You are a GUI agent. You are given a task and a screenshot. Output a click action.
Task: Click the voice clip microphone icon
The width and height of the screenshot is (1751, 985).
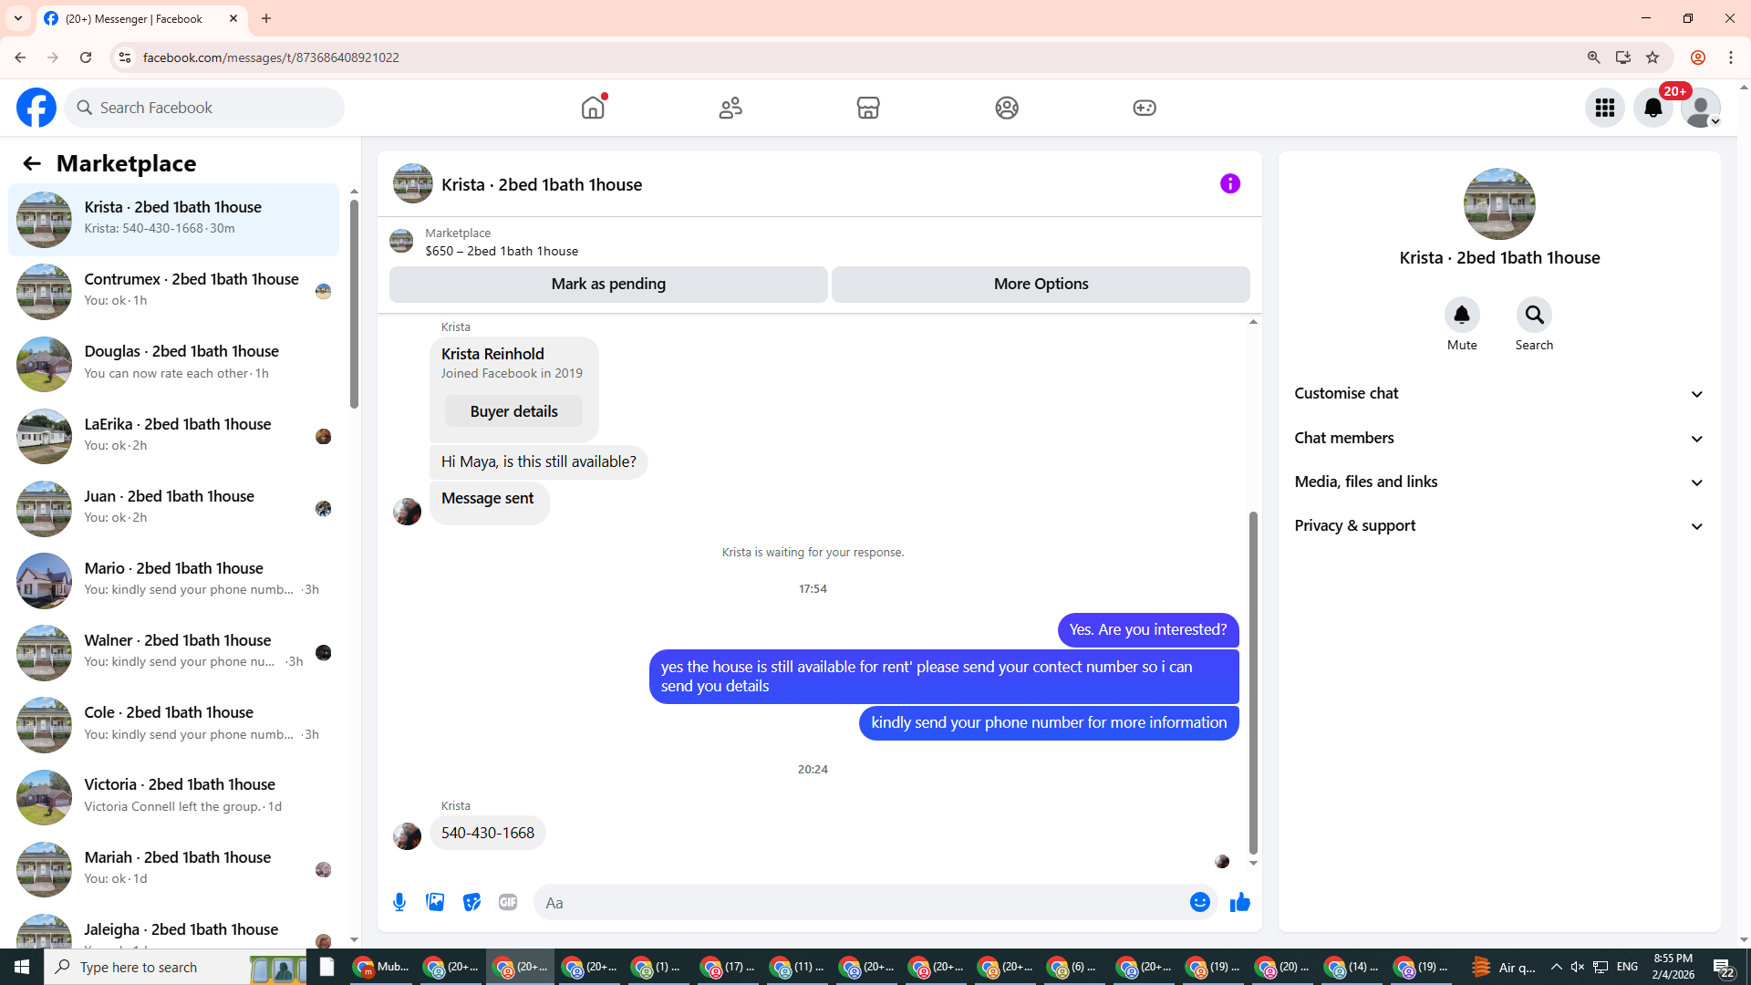pos(399,902)
